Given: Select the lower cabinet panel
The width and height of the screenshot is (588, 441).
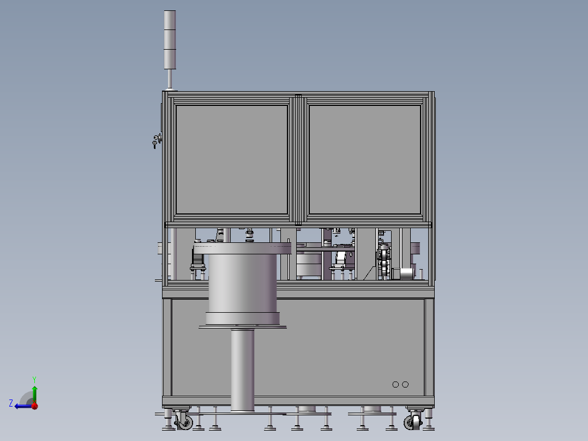Looking at the screenshot, I should click(298, 347).
